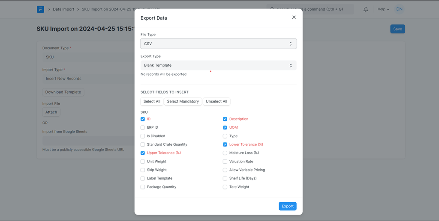Image resolution: width=439 pixels, height=221 pixels.
Task: Uncheck the UOM checkbox
Action: (225, 127)
